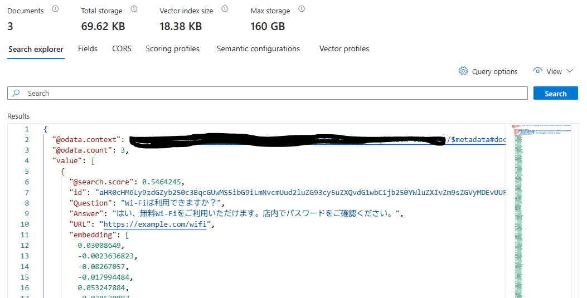Click the Results label

18,116
